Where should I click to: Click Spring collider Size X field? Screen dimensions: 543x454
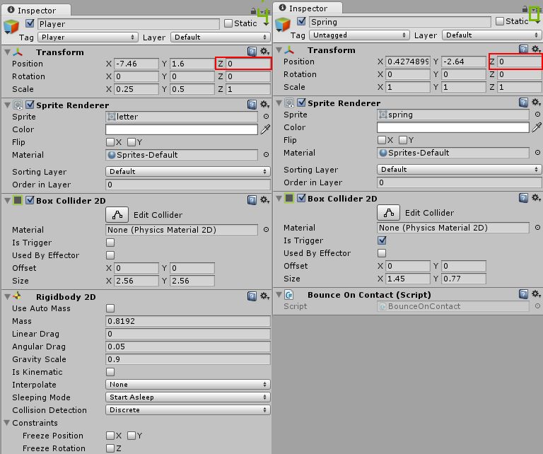[407, 279]
